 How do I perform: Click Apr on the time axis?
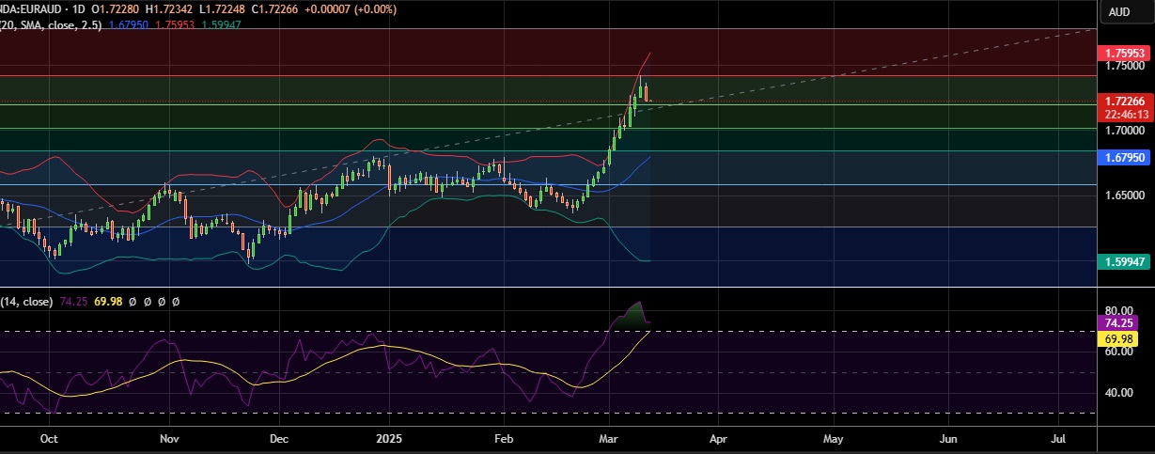click(719, 439)
